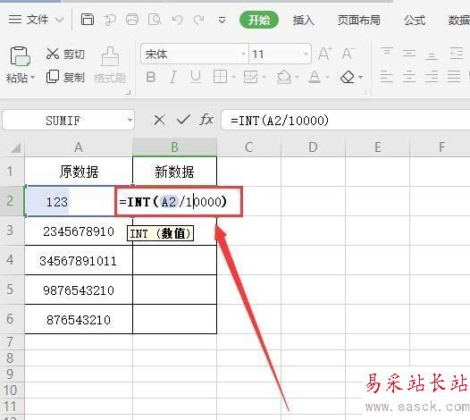Switch to the 插入 Insert tab

303,21
